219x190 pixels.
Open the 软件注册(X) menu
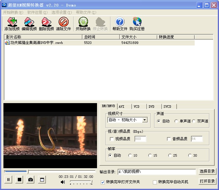(x=37, y=12)
